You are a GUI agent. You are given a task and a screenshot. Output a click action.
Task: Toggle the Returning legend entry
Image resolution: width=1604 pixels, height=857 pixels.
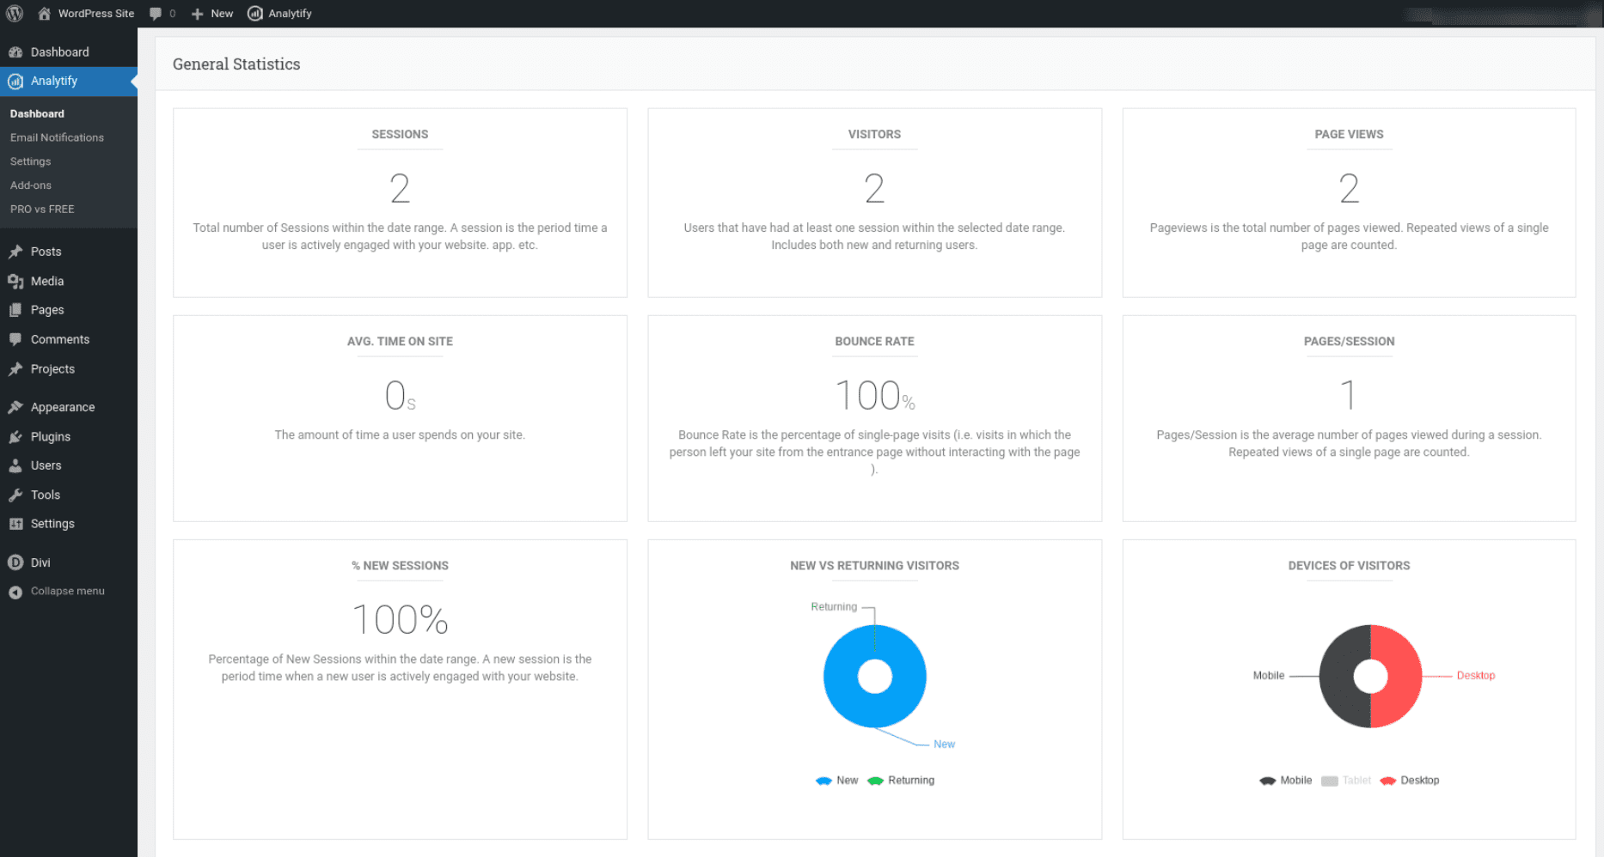(x=901, y=781)
